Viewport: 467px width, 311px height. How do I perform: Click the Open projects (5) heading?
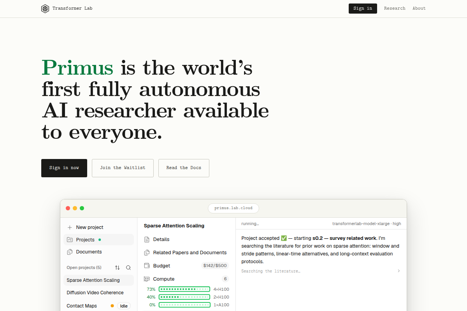click(84, 268)
